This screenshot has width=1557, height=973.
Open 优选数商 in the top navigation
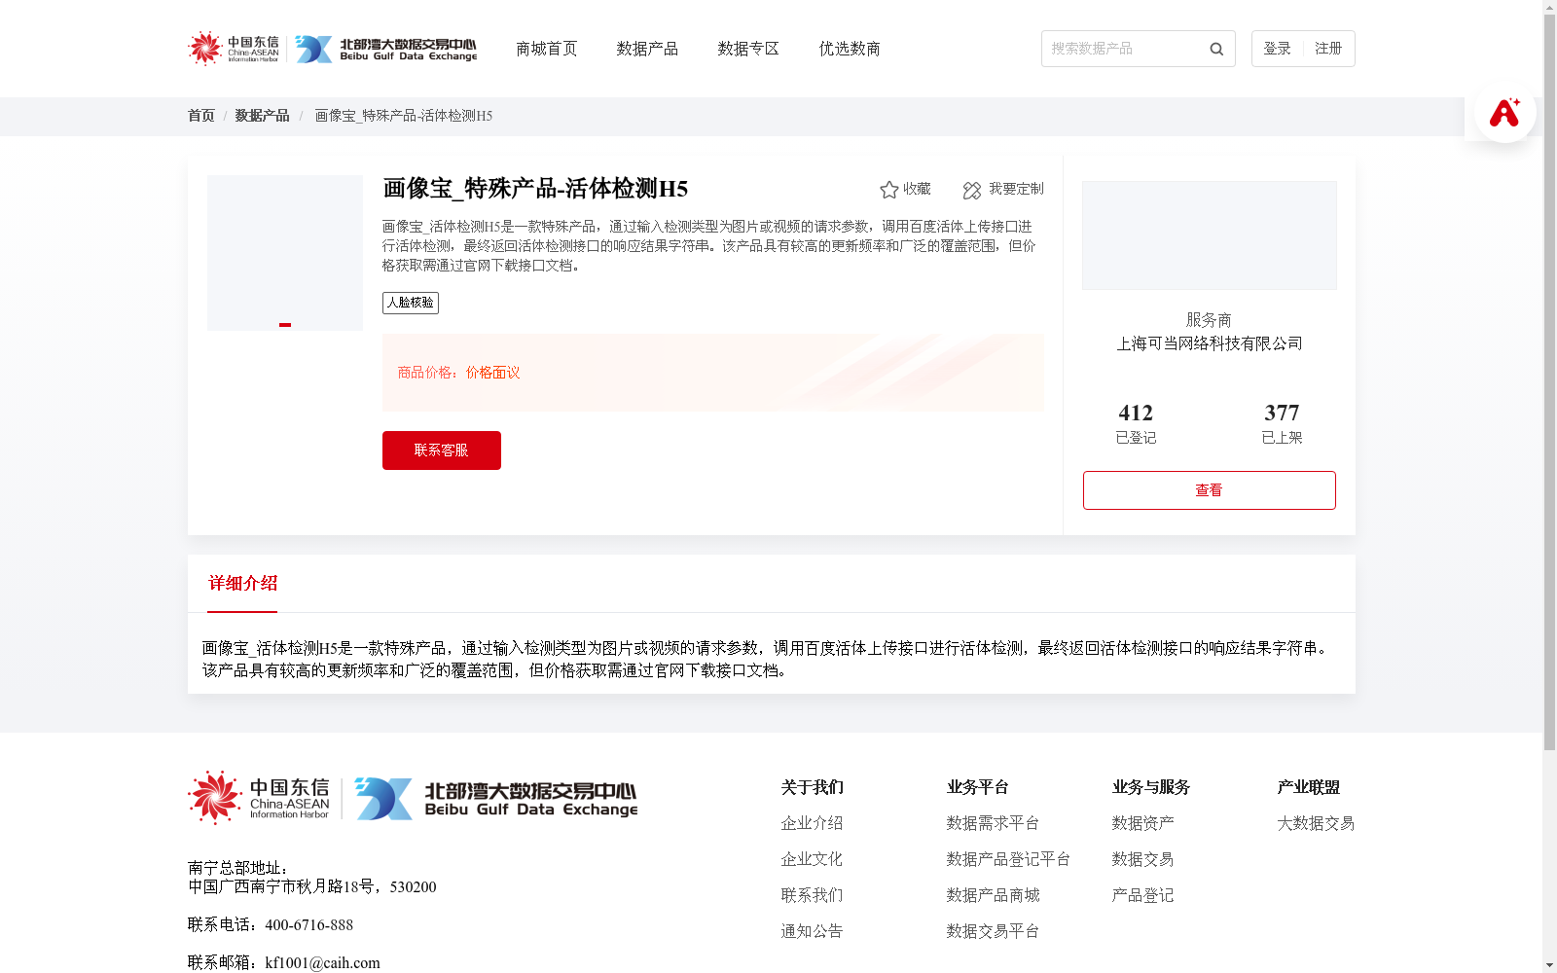coord(850,49)
